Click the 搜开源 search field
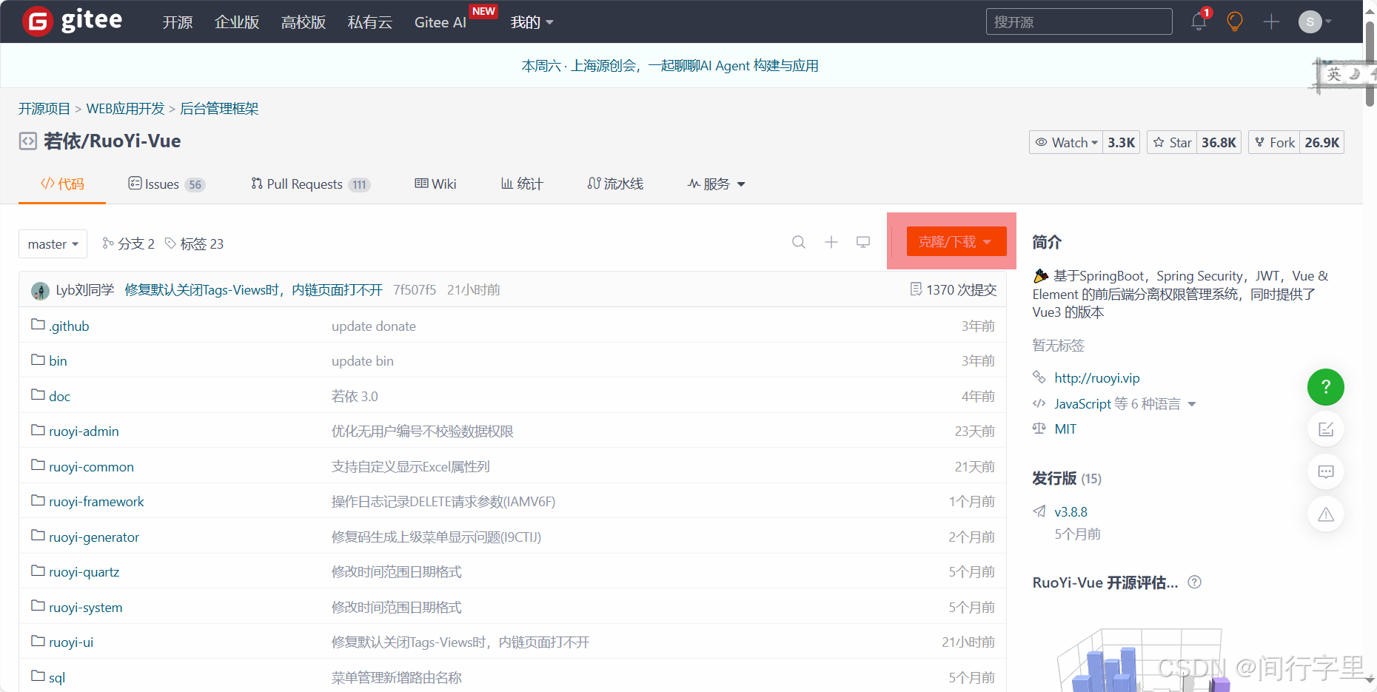Viewport: 1377px width, 692px height. [1079, 21]
